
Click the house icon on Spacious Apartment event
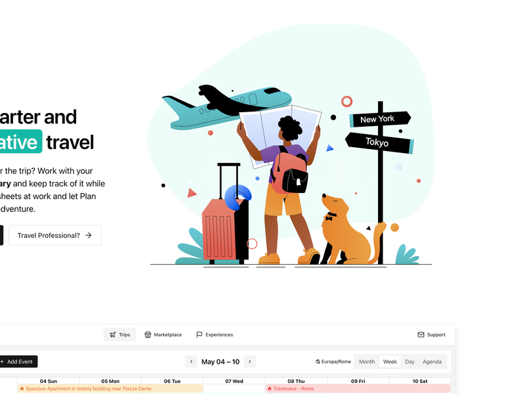point(22,389)
